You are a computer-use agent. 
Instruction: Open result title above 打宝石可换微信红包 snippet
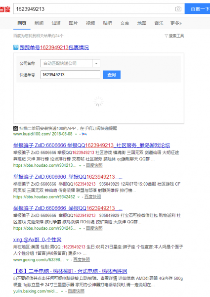tap(68, 208)
